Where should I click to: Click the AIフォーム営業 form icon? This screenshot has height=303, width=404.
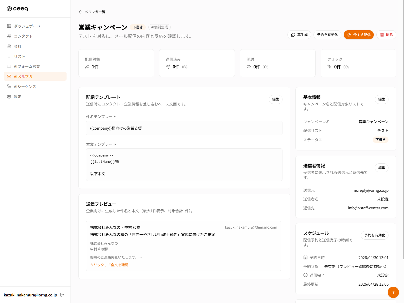[9, 66]
